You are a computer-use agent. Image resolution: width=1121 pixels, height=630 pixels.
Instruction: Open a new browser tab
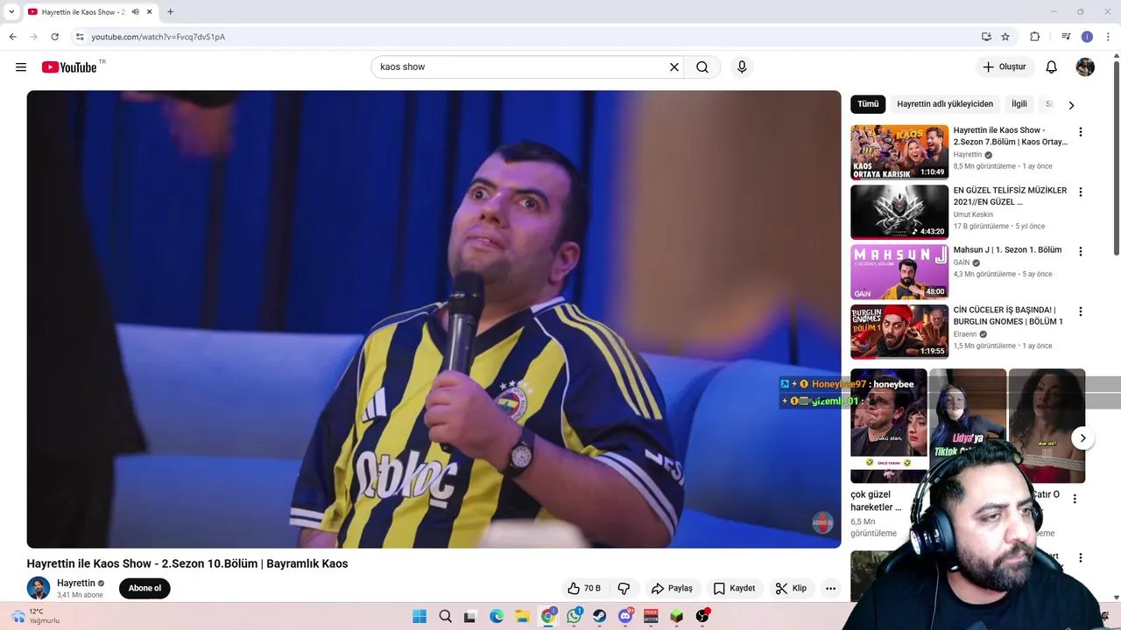point(170,12)
